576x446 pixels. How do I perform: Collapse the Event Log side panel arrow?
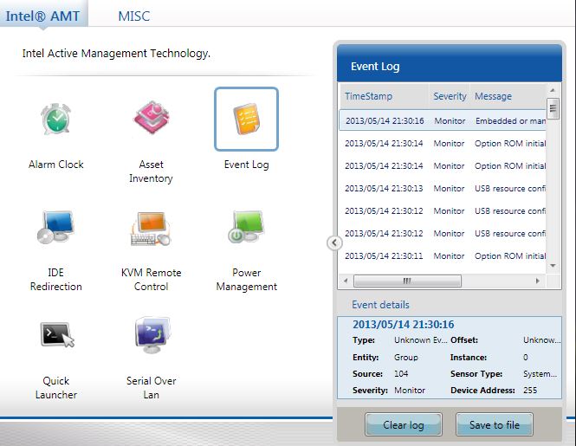pos(334,242)
